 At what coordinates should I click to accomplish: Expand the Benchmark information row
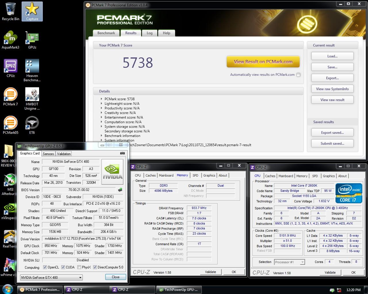point(101,136)
